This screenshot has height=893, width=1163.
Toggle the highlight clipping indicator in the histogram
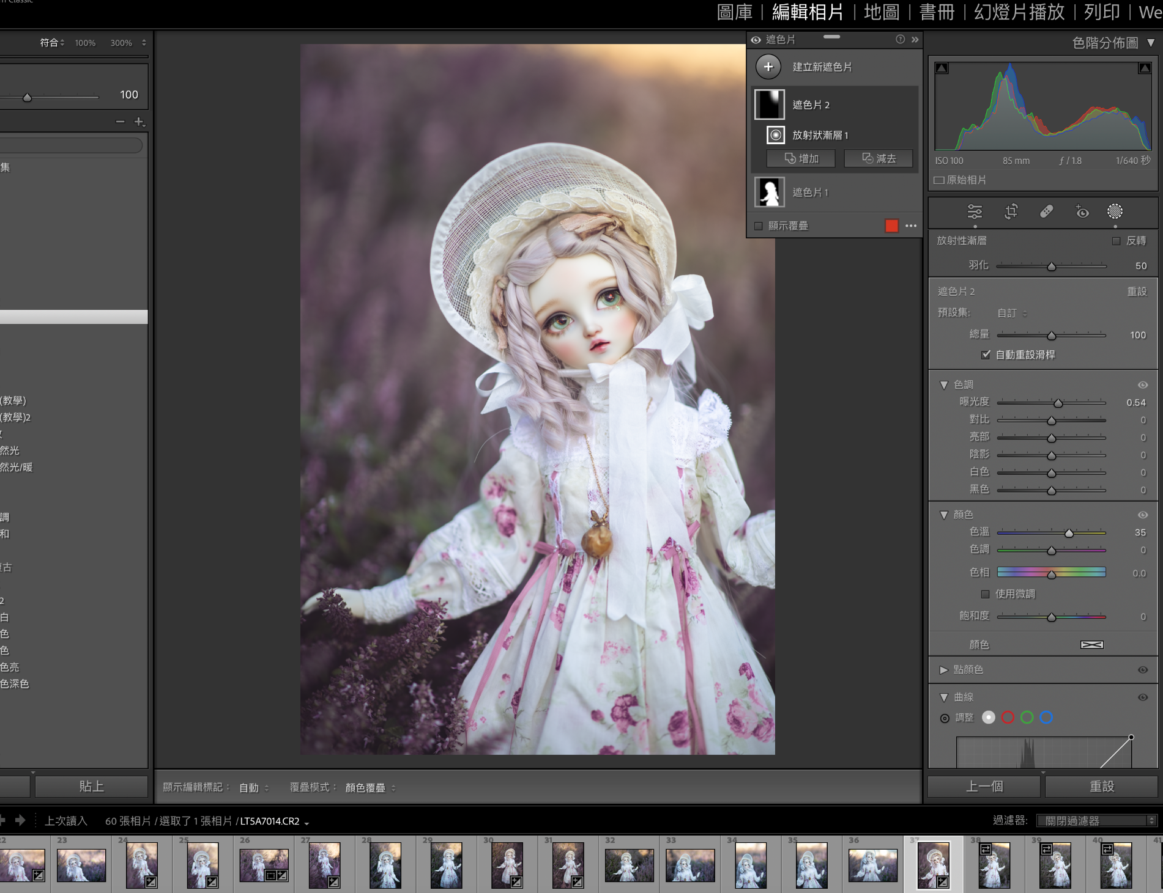point(1145,68)
